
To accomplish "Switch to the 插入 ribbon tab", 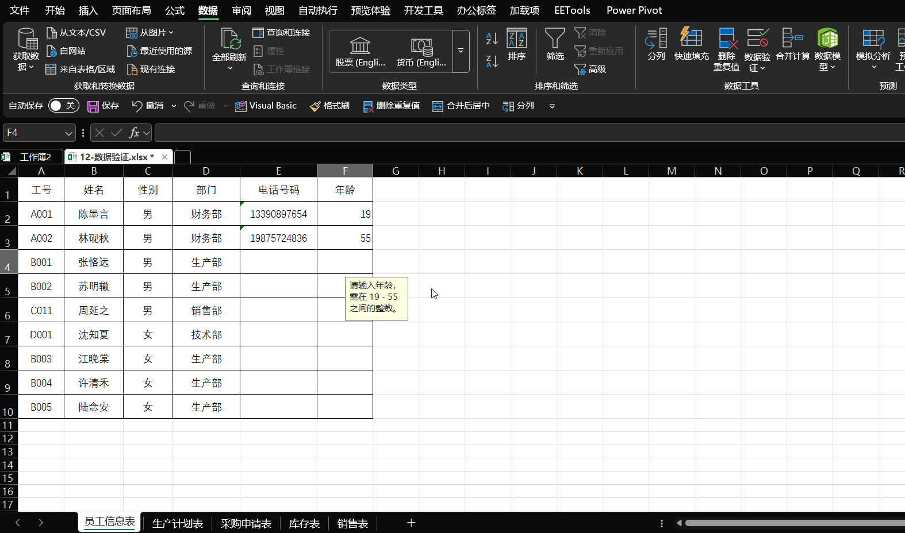I will tap(88, 10).
